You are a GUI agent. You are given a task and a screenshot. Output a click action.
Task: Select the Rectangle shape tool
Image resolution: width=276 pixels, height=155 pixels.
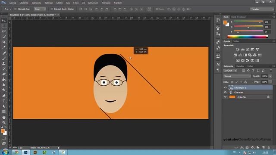[x=4, y=112]
